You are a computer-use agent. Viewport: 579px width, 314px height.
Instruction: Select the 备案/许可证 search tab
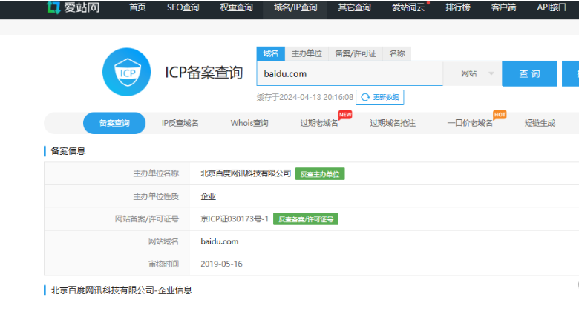[x=356, y=53]
